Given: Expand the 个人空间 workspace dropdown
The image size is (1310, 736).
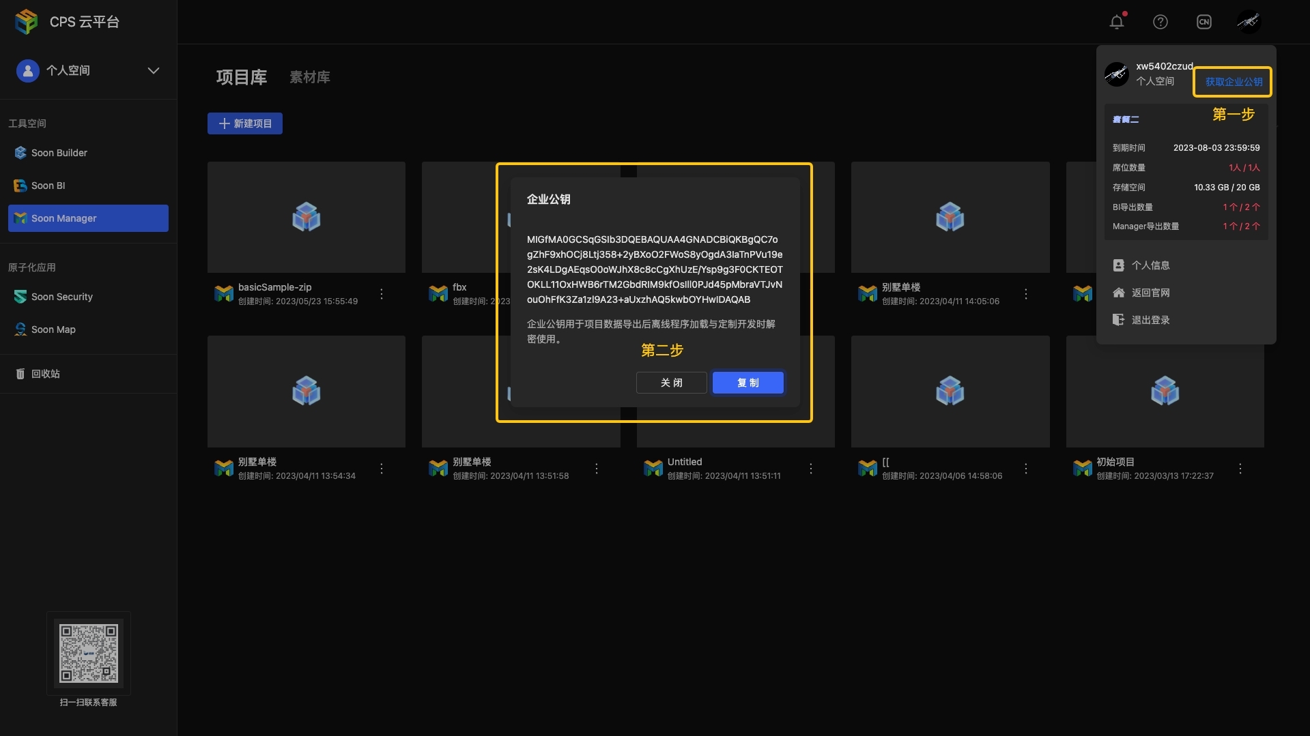Looking at the screenshot, I should (x=154, y=70).
